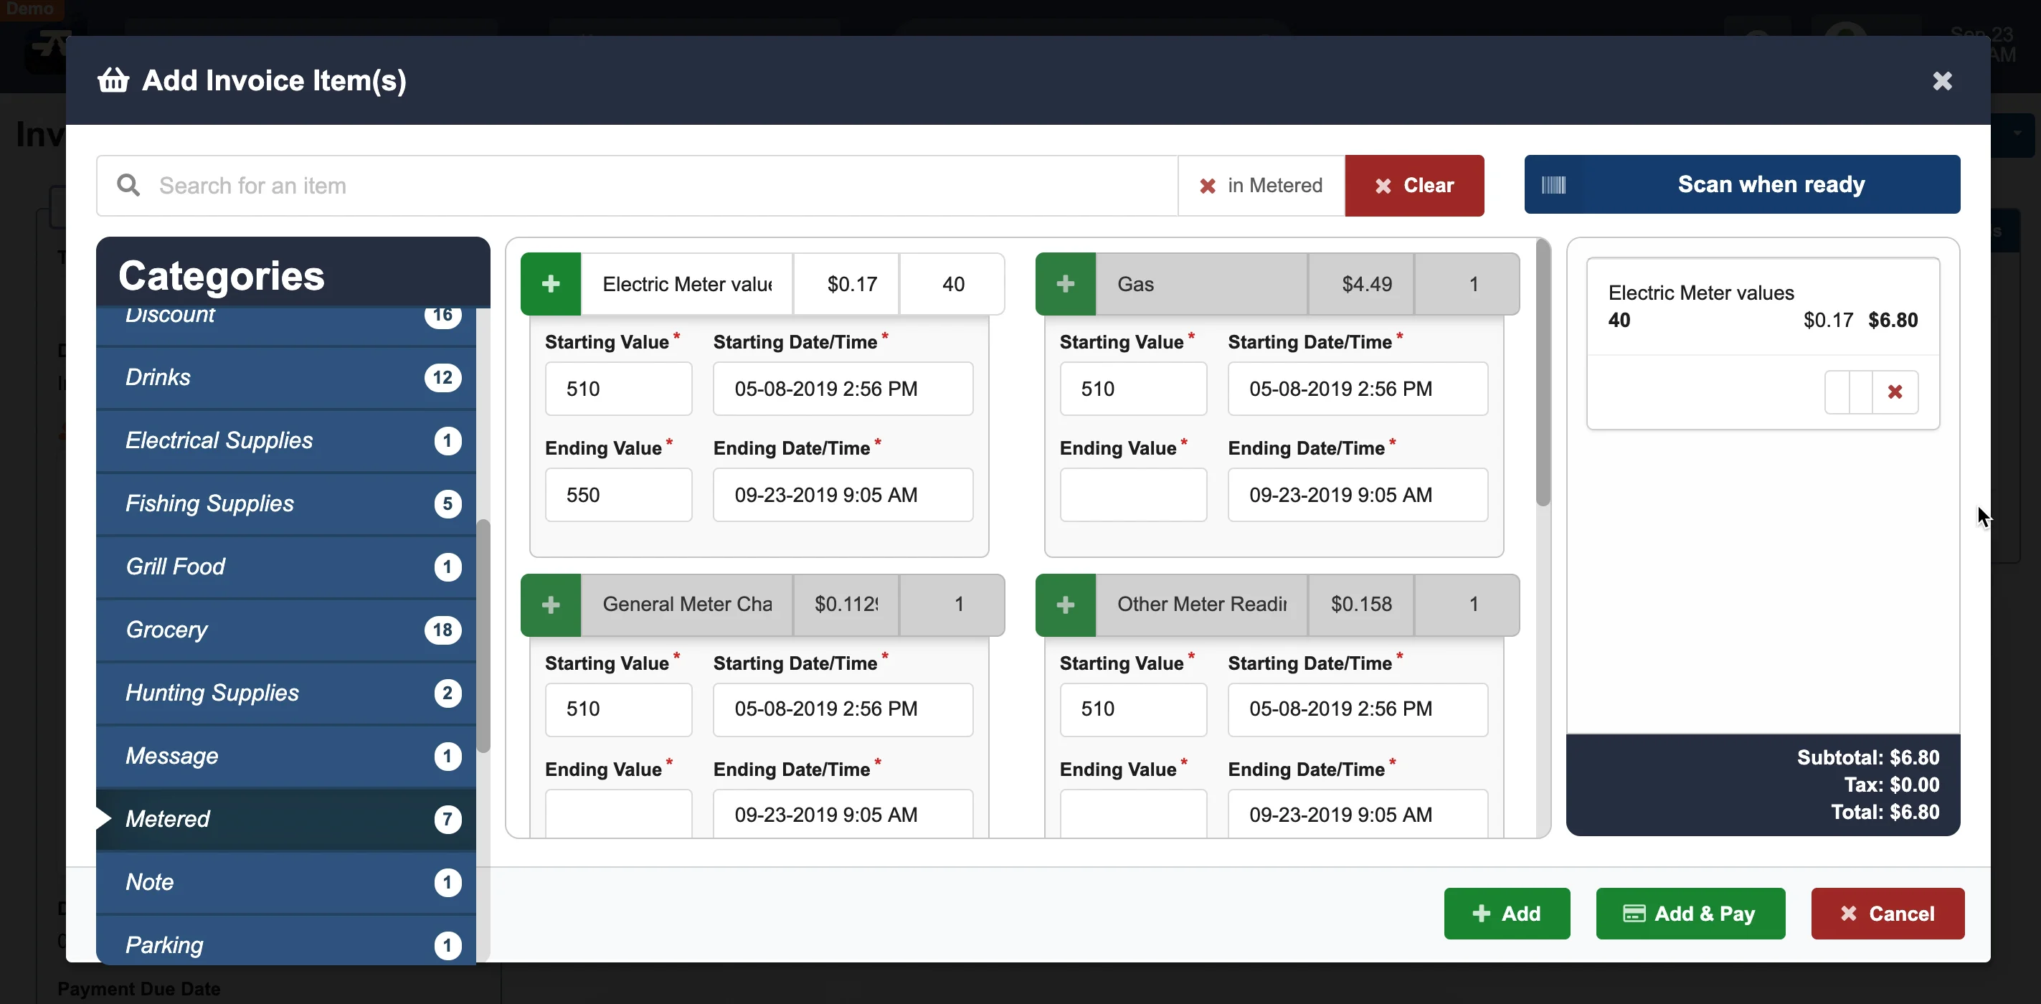Select the Grocery category
The height and width of the screenshot is (1004, 2041).
(166, 629)
